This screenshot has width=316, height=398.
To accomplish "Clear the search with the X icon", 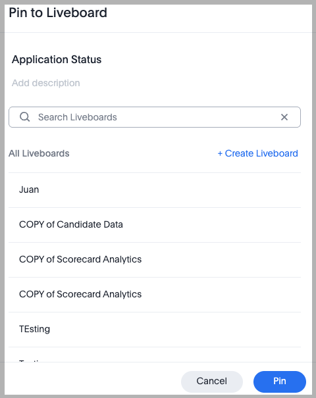I will (284, 117).
